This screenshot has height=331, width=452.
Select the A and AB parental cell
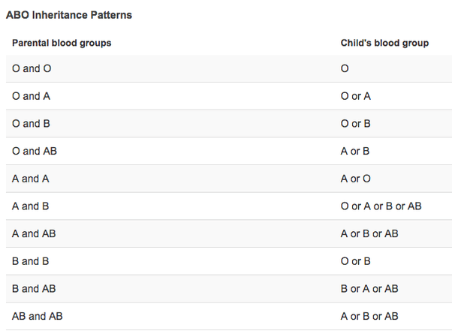click(x=34, y=233)
